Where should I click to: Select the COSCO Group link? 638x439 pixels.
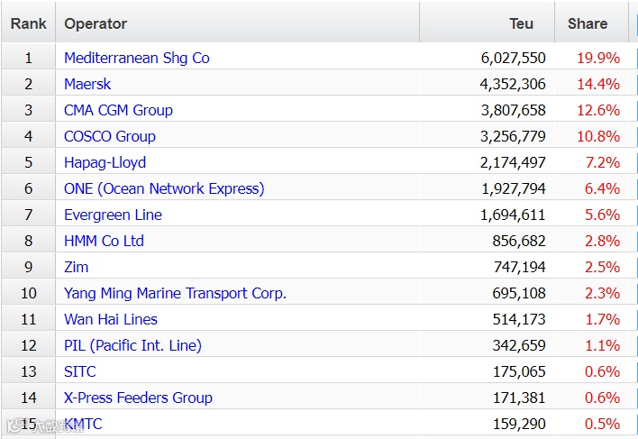tap(109, 136)
